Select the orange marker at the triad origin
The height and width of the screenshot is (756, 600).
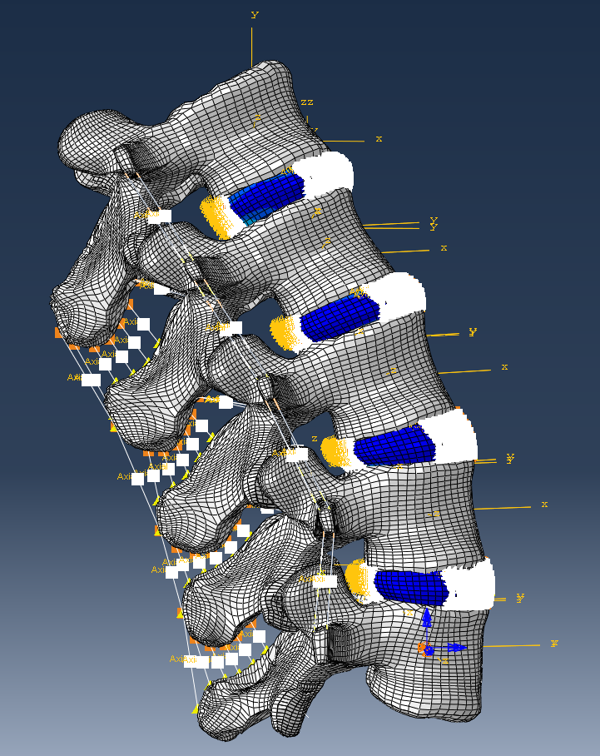[422, 649]
